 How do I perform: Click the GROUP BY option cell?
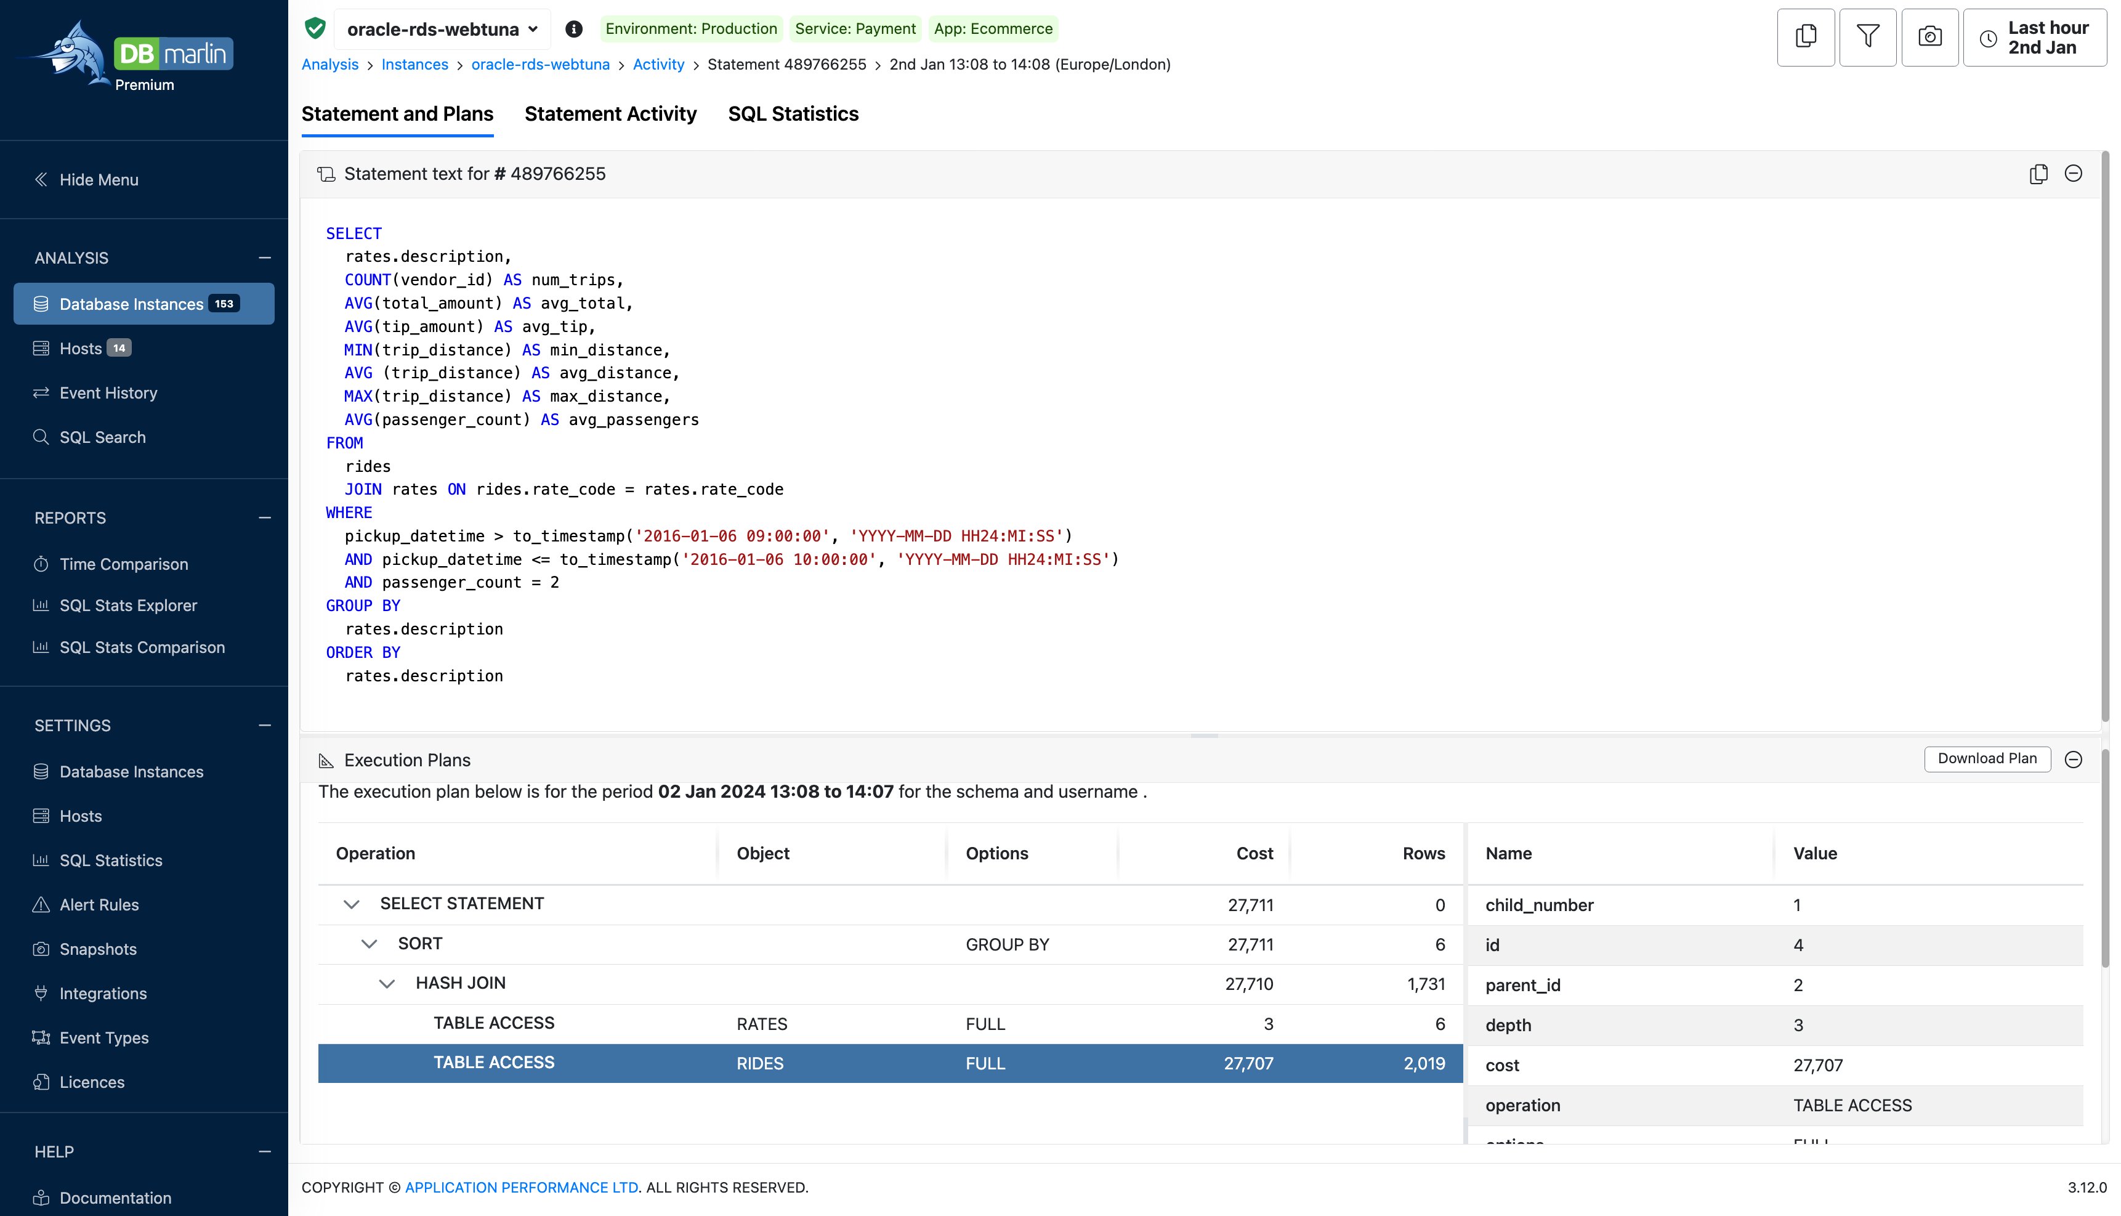pyautogui.click(x=1007, y=944)
